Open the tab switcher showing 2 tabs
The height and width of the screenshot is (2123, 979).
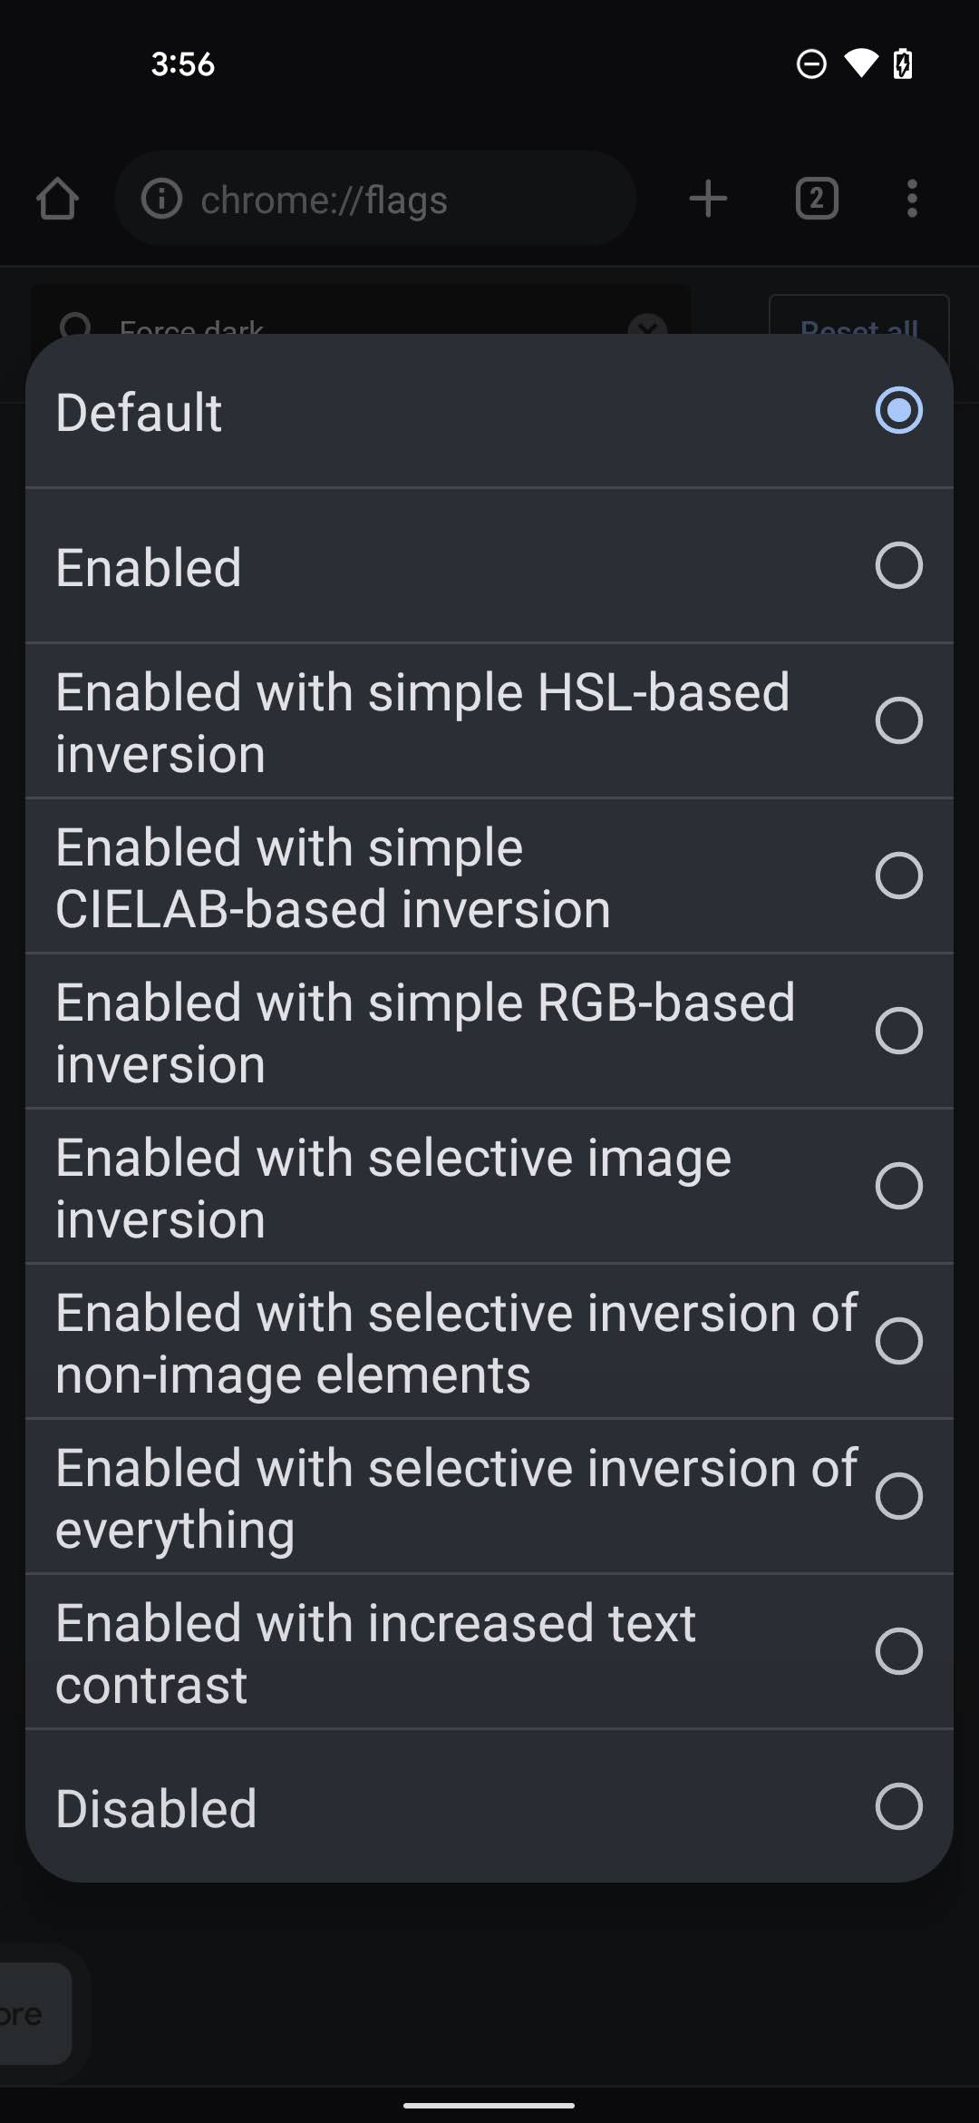pos(817,199)
